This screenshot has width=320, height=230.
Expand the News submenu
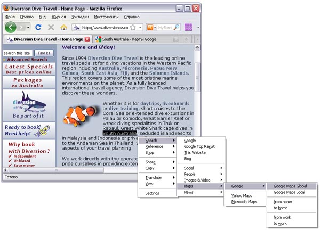click(x=201, y=192)
